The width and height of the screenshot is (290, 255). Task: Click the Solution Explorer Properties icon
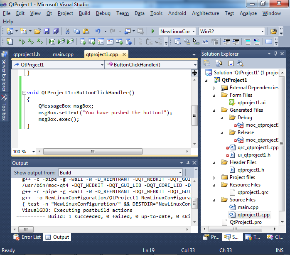(x=207, y=63)
